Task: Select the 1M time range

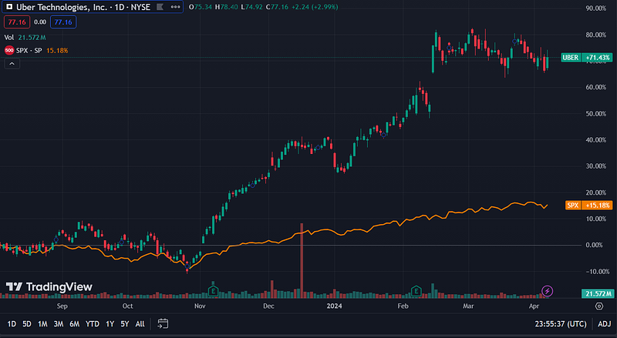Action: click(42, 324)
